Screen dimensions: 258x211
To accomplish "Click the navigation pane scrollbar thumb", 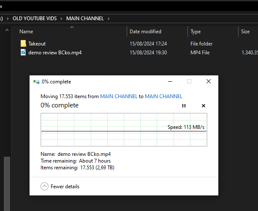I will pyautogui.click(x=7, y=184).
